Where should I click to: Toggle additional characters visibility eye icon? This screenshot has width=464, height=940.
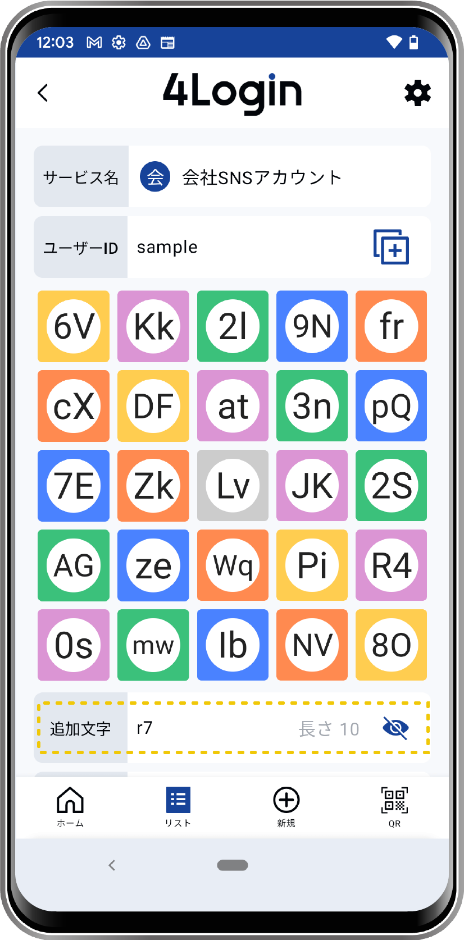395,728
